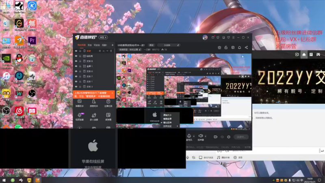The height and width of the screenshot is (183, 325).
Task: Click the 录音 button in YY bottom bar
Action: (238, 157)
